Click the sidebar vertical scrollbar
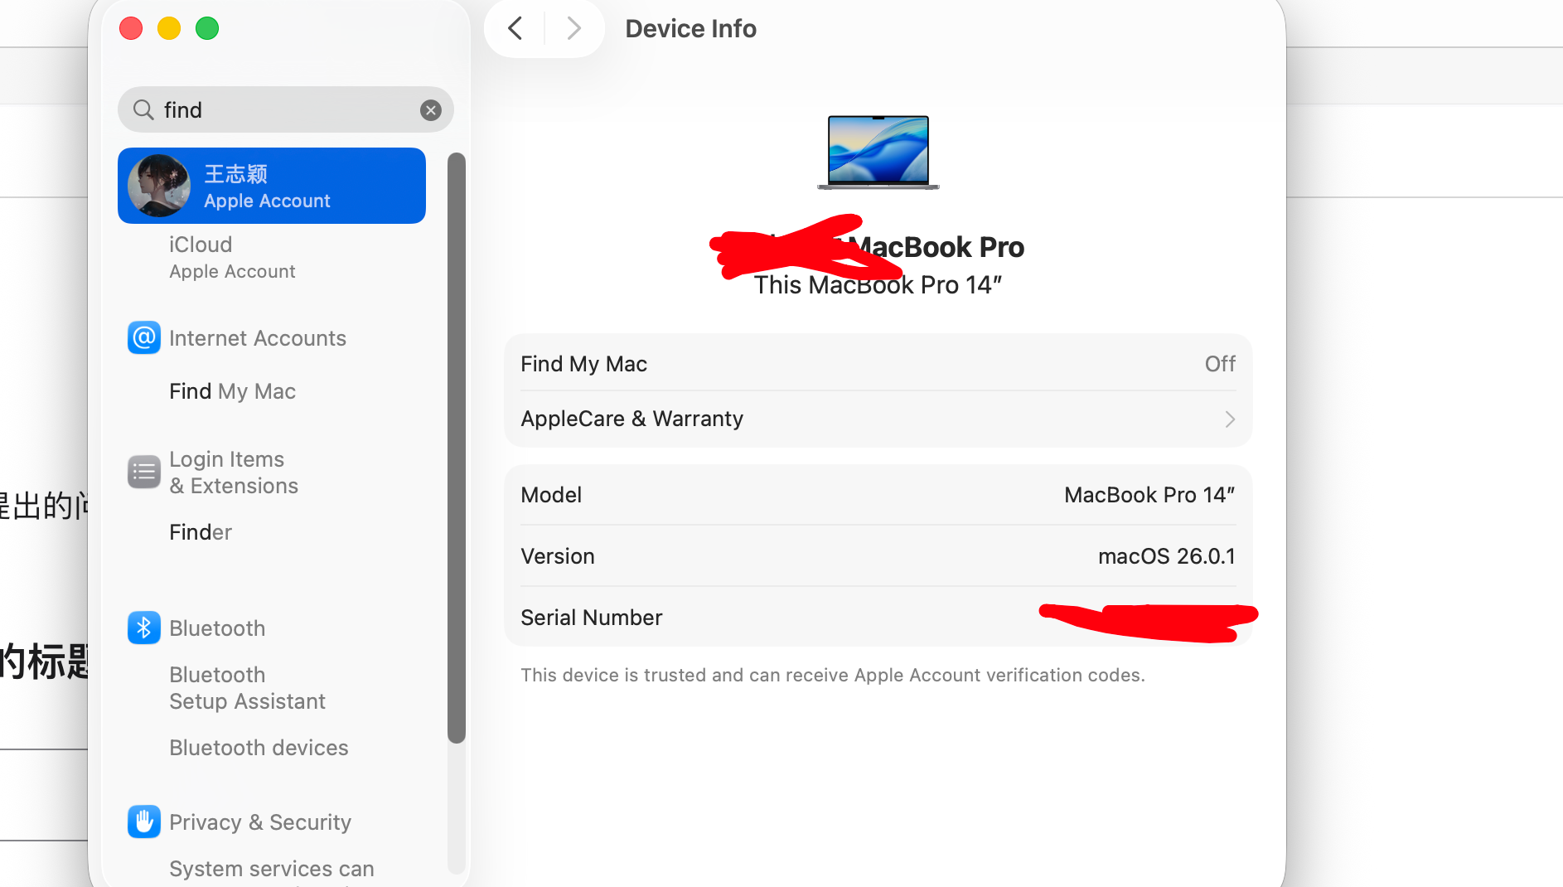Screen dimensions: 1563x887 457,448
